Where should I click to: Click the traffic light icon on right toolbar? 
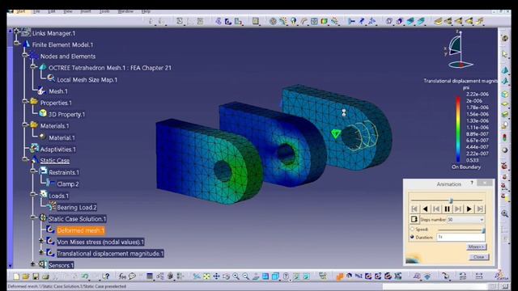(505, 137)
